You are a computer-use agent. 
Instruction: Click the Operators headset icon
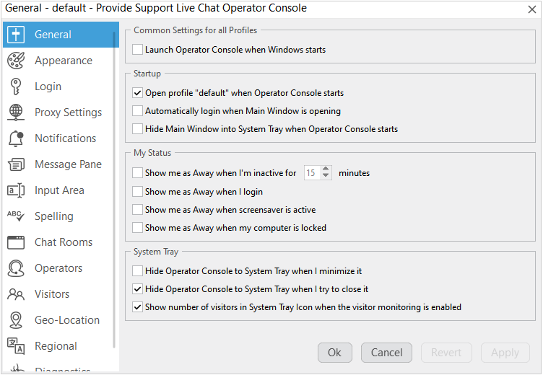(16, 268)
